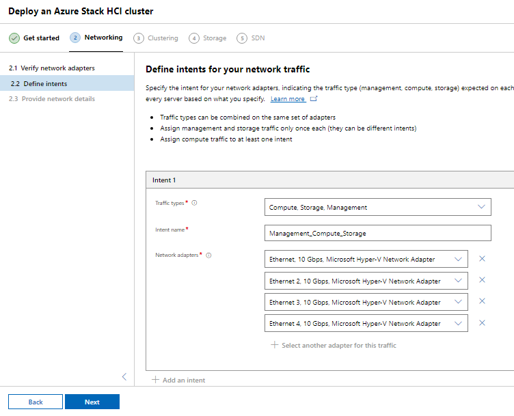Open the Ethernet 3 adapter dropdown
This screenshot has width=514, height=416.
coord(366,302)
